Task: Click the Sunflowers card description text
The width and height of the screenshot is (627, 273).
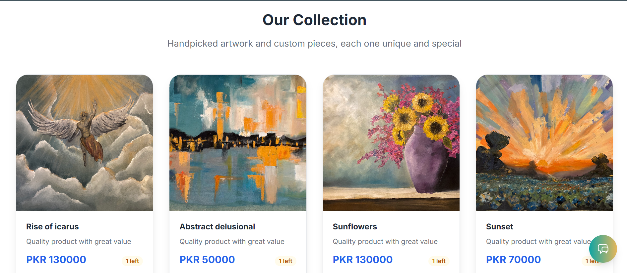Action: [x=385, y=242]
